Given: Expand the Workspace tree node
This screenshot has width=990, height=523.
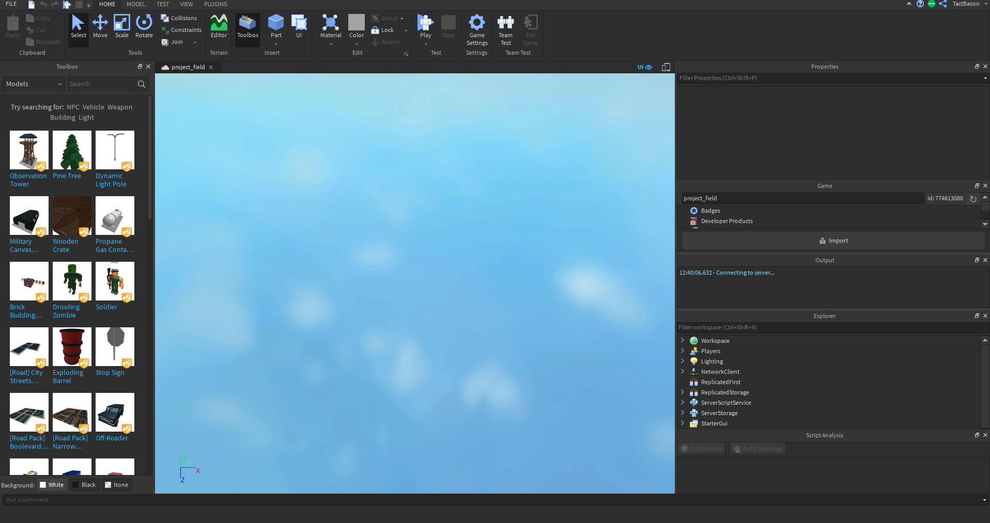Looking at the screenshot, I should coord(683,341).
